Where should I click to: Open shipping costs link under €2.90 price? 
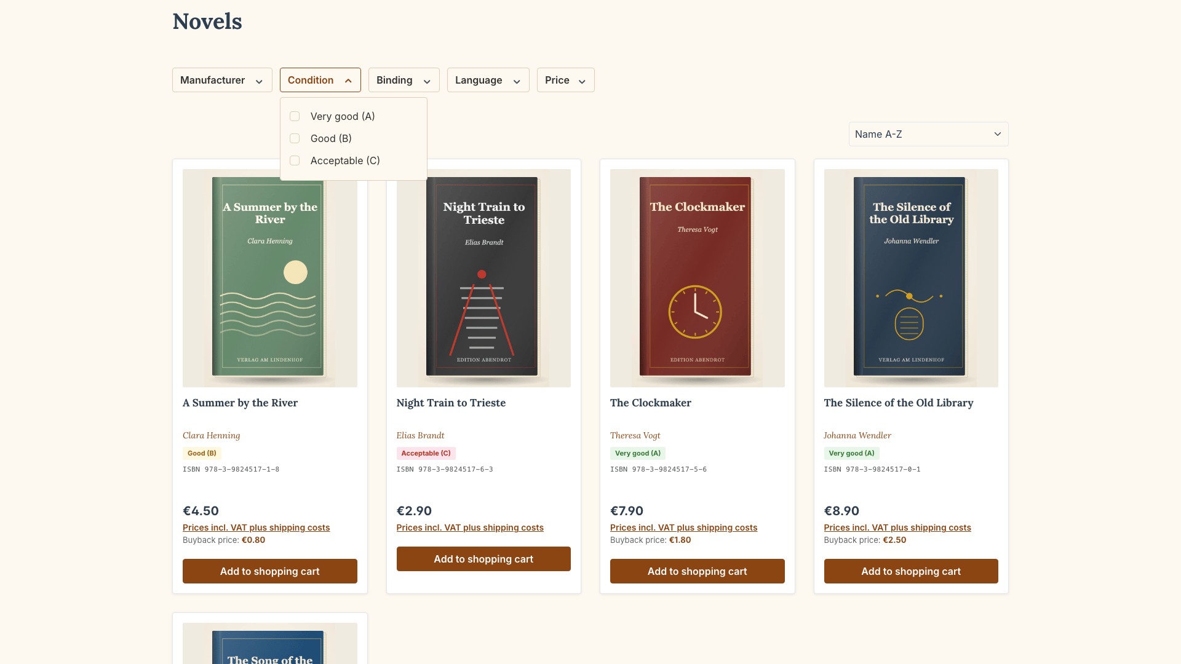point(470,528)
